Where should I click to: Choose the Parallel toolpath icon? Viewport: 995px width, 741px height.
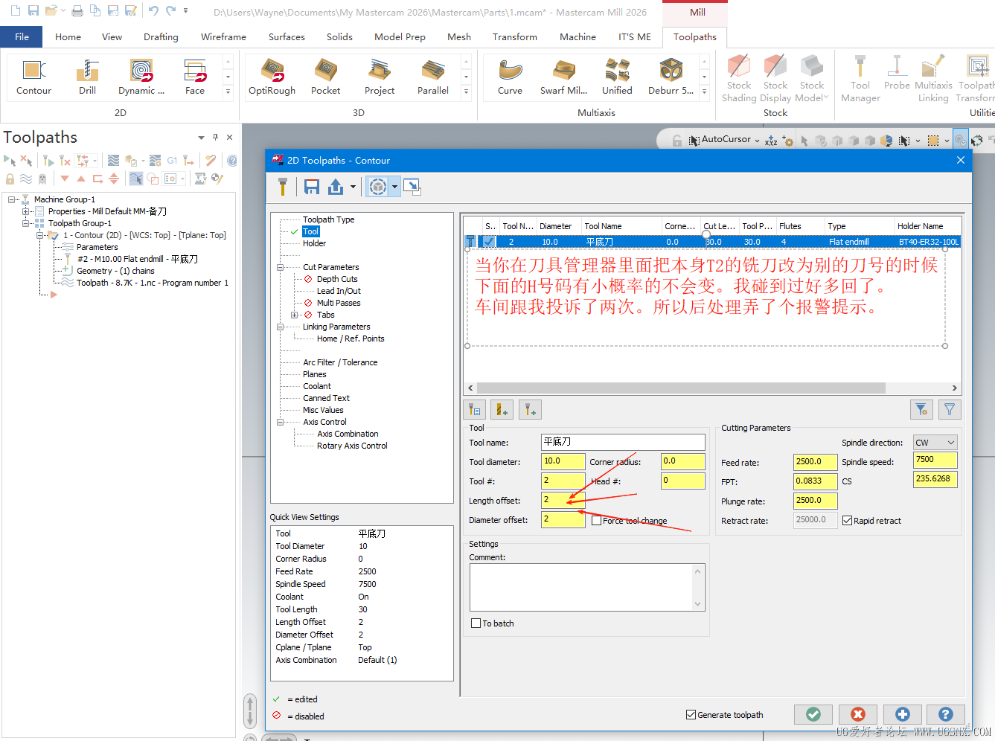(433, 77)
